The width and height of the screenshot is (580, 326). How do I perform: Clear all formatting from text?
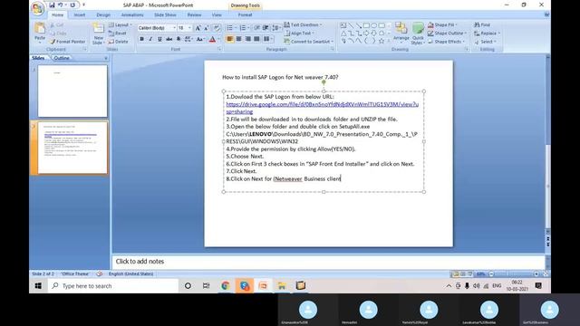(x=217, y=28)
